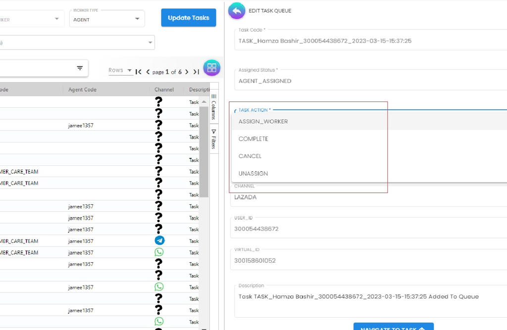Go to previous page of table

[148, 72]
